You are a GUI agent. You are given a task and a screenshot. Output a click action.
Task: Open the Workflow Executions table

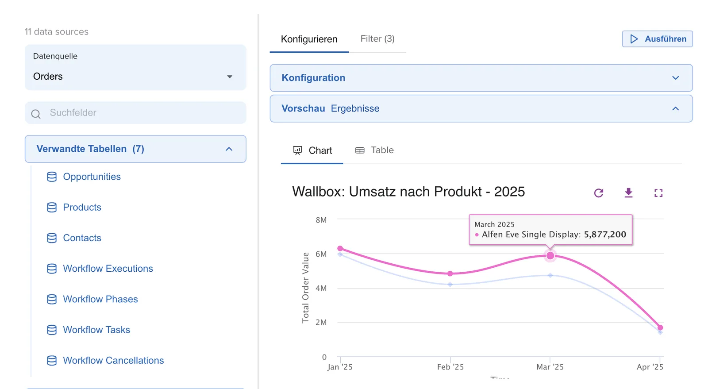tap(108, 269)
